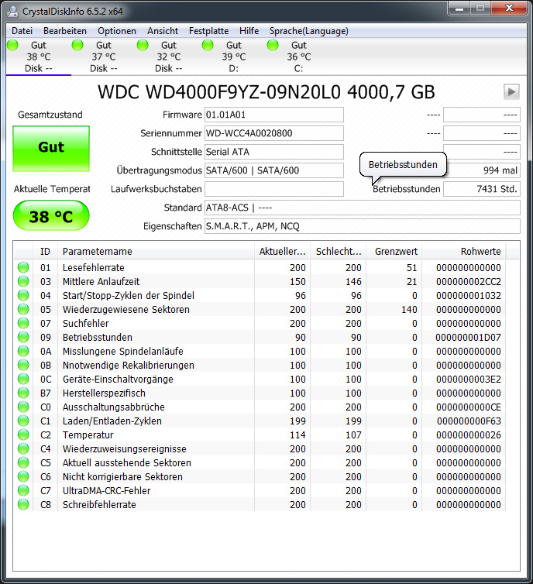Click the Firmware field 01.01A01

coord(273,115)
